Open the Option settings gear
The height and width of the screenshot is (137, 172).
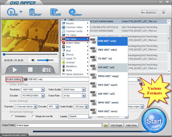coord(75,12)
